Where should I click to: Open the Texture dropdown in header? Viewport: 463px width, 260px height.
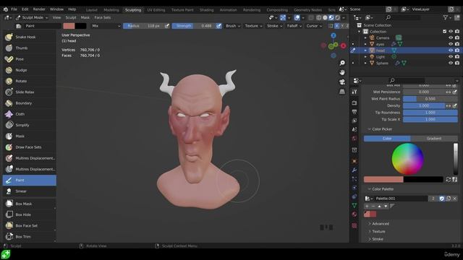tap(254, 26)
